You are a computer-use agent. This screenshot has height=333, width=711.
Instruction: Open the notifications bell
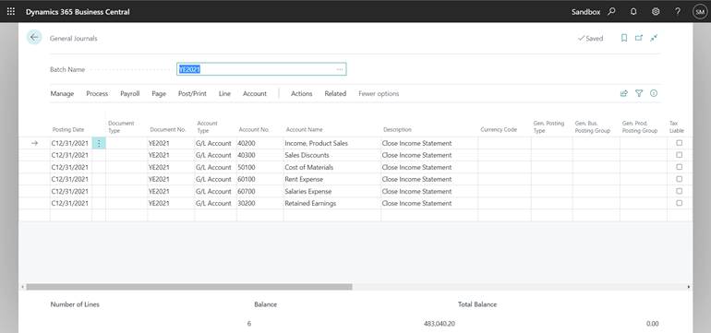pyautogui.click(x=633, y=12)
